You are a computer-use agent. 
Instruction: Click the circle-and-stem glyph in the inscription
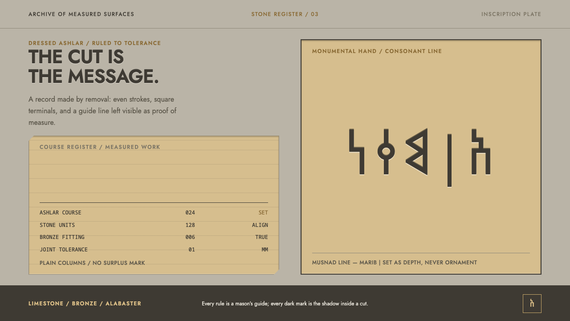(x=386, y=151)
